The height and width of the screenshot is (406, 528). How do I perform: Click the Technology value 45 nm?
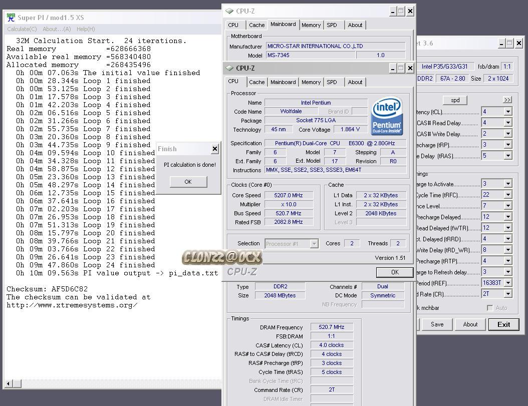[x=279, y=129]
